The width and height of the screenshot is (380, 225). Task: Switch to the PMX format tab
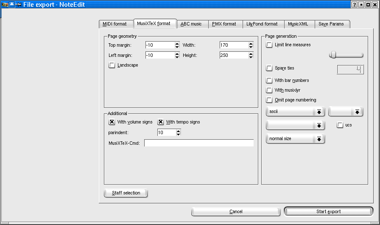click(225, 24)
